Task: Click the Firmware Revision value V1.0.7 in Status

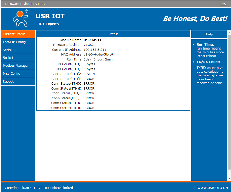Action: pyautogui.click(x=89, y=45)
